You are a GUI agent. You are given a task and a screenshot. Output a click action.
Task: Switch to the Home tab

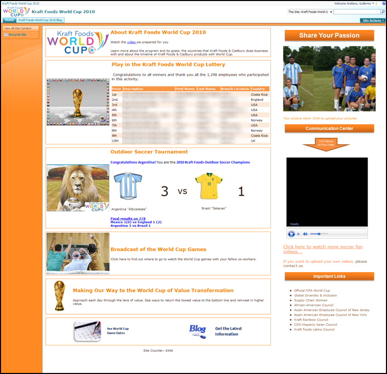(9, 20)
